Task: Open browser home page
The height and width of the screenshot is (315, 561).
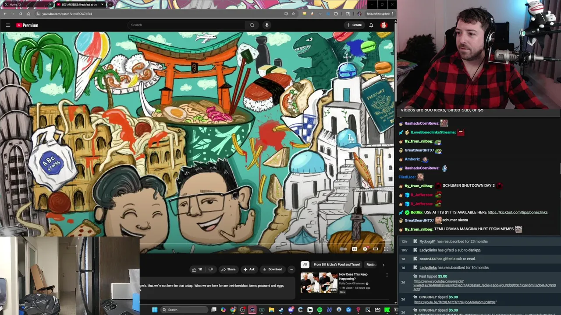Action: click(28, 14)
